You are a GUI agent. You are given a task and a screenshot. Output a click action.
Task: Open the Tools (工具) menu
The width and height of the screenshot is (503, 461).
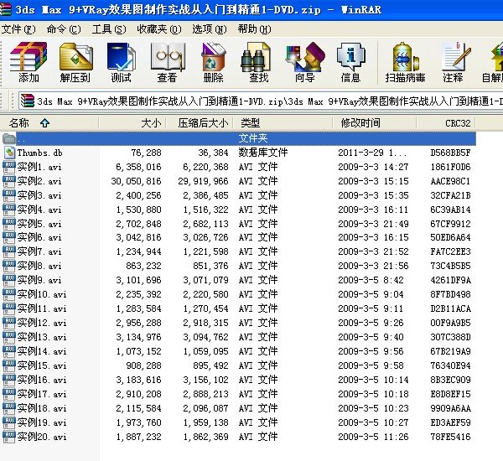[x=109, y=29]
